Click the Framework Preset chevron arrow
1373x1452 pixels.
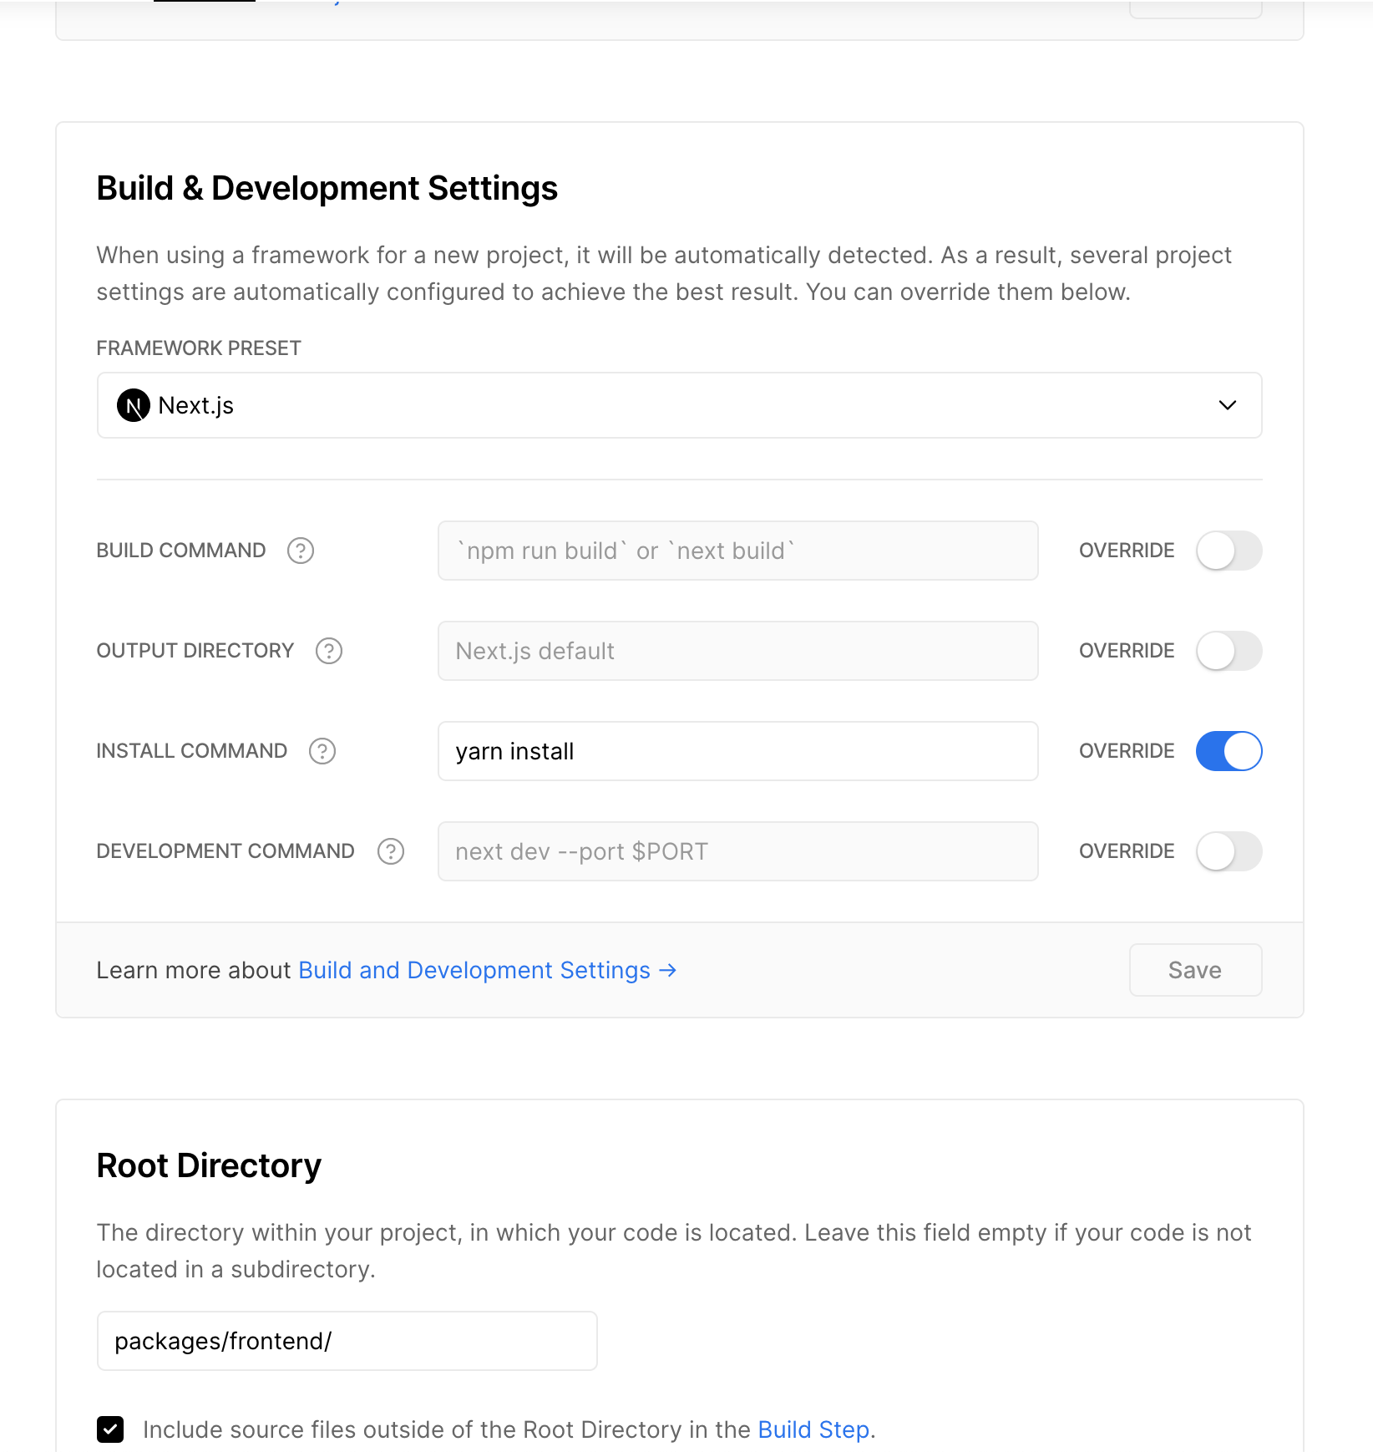point(1227,405)
